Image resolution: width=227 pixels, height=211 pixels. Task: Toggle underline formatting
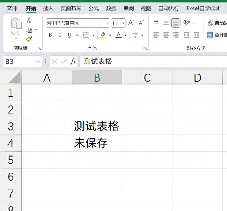70,35
